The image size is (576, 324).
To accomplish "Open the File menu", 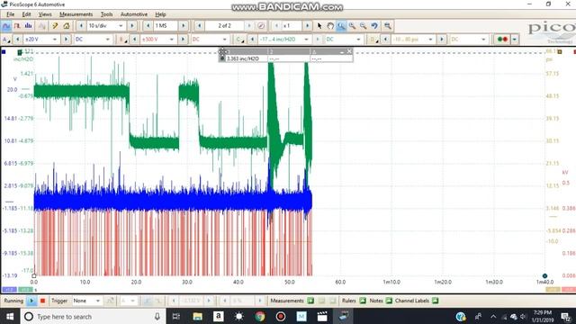I will point(10,14).
